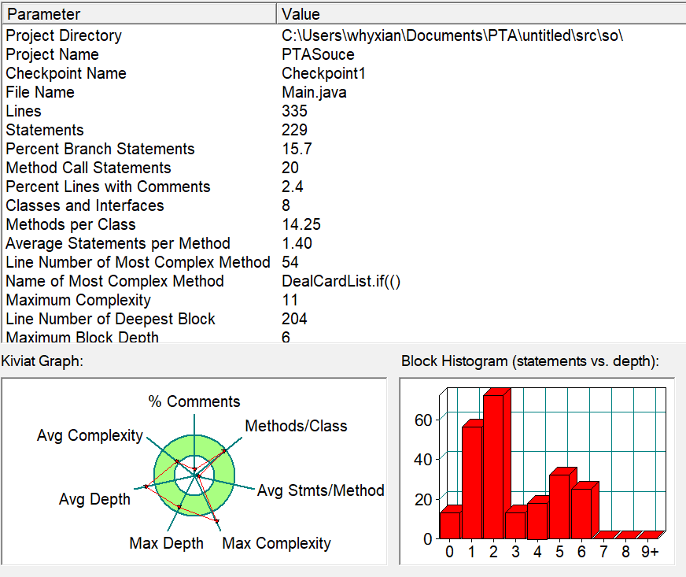This screenshot has height=577, width=686.
Task: Select the Methods per Class row
Action: 343,224
